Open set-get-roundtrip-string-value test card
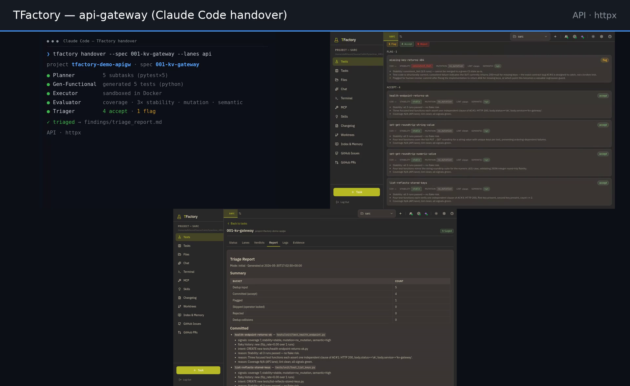 pos(499,134)
